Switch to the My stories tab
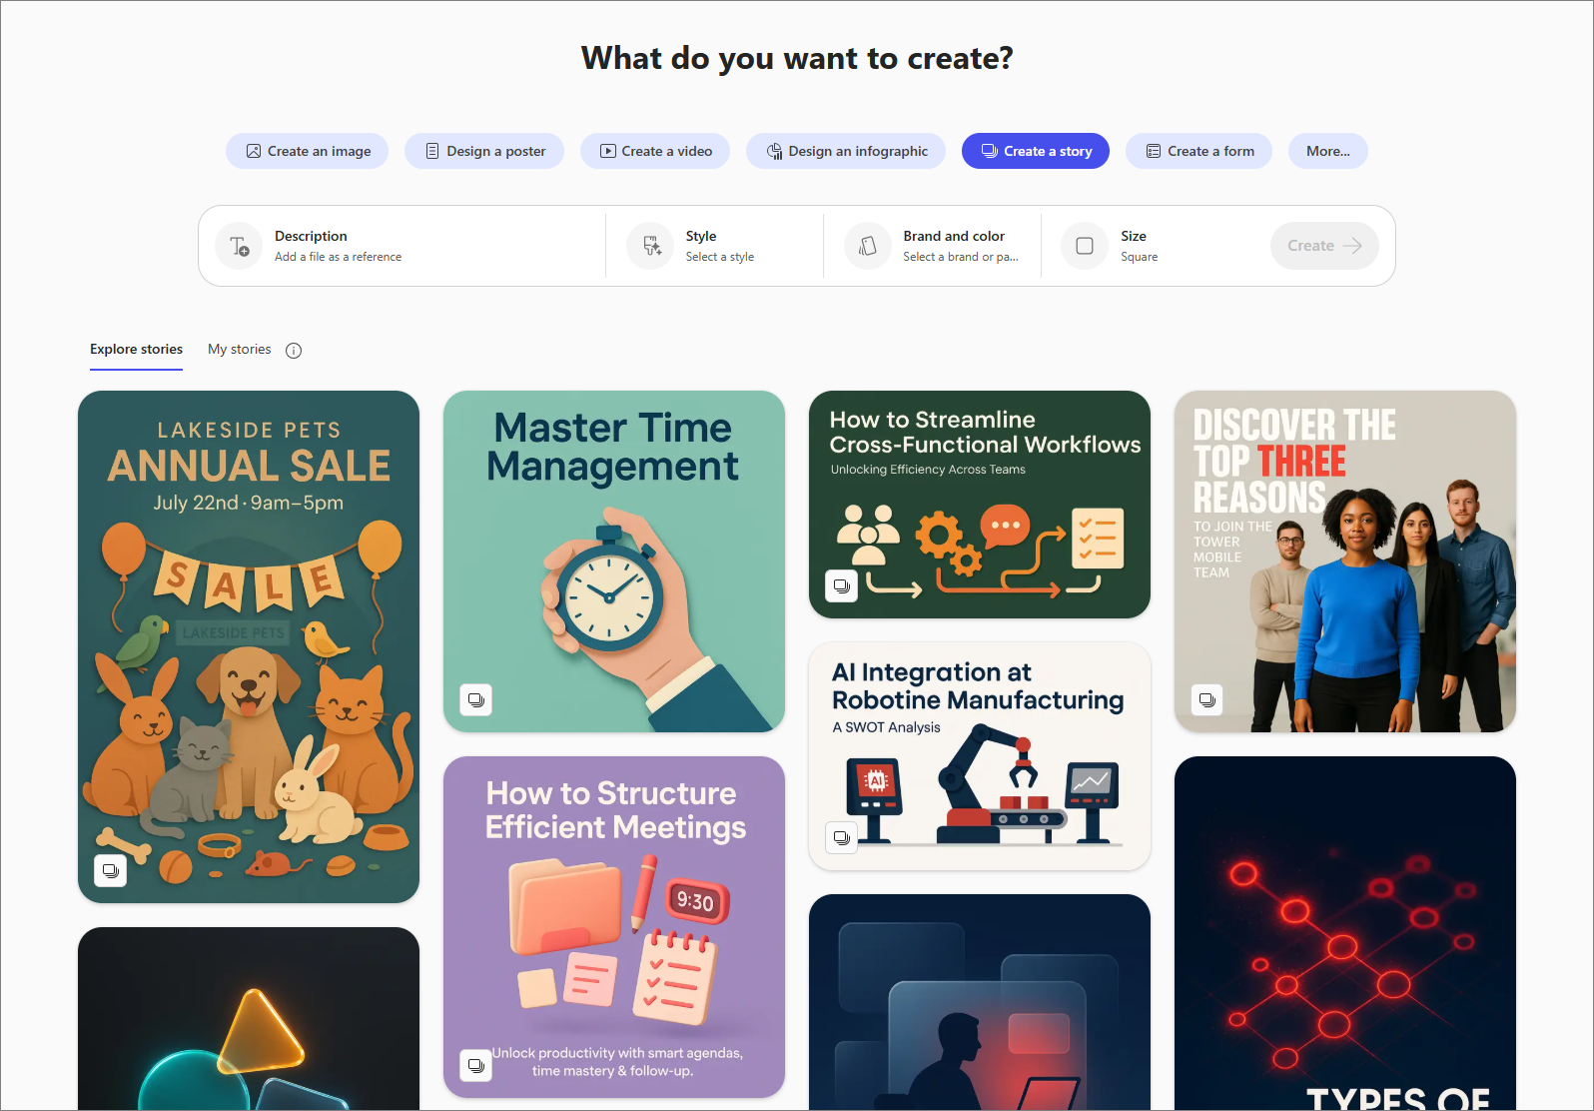 click(239, 350)
